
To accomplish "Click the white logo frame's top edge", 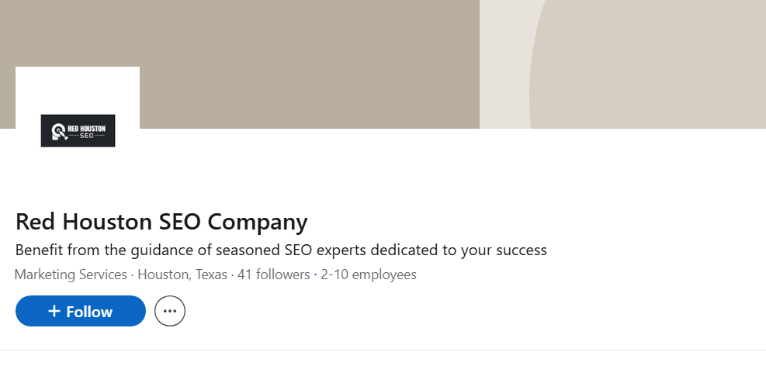I will click(x=78, y=68).
